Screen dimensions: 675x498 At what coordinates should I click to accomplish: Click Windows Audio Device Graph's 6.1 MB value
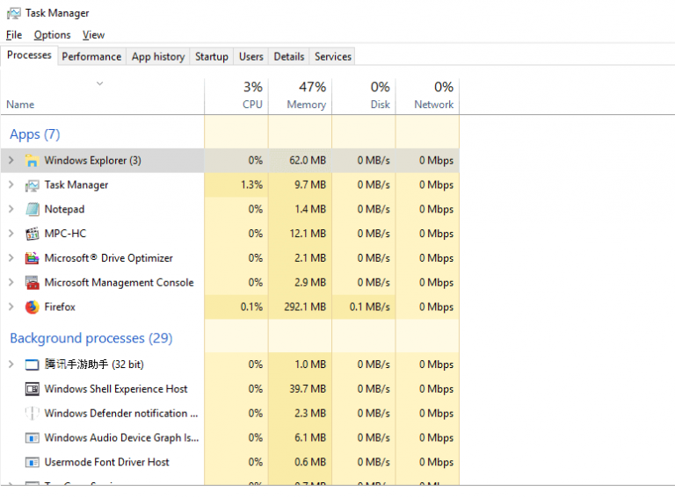point(310,437)
